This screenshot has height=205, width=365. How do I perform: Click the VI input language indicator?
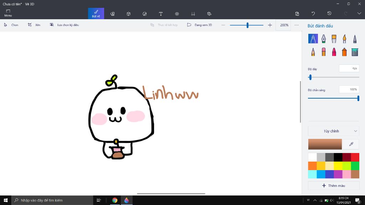pyautogui.click(x=308, y=200)
